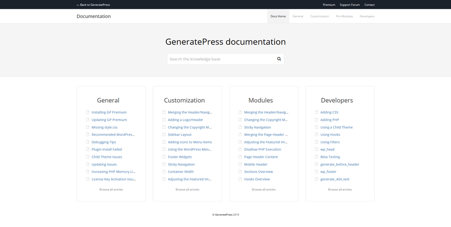Click document icon beside Using Hooks
Viewport: 451px width, 227px height.
pyautogui.click(x=316, y=134)
